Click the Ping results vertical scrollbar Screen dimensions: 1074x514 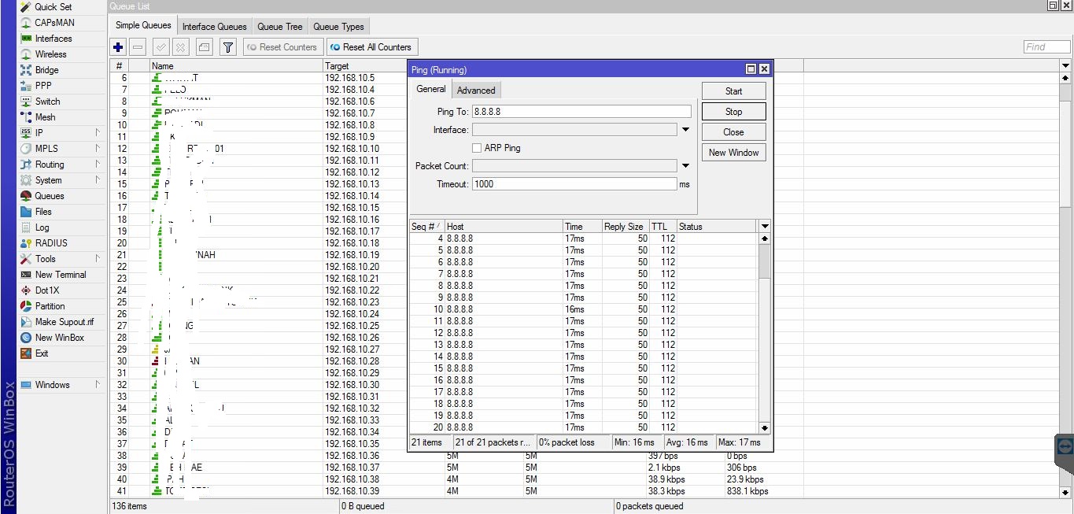[764, 333]
